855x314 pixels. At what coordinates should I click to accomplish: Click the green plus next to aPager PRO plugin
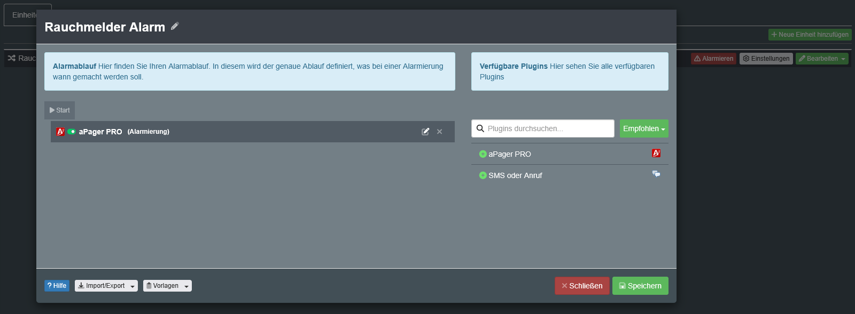point(483,154)
